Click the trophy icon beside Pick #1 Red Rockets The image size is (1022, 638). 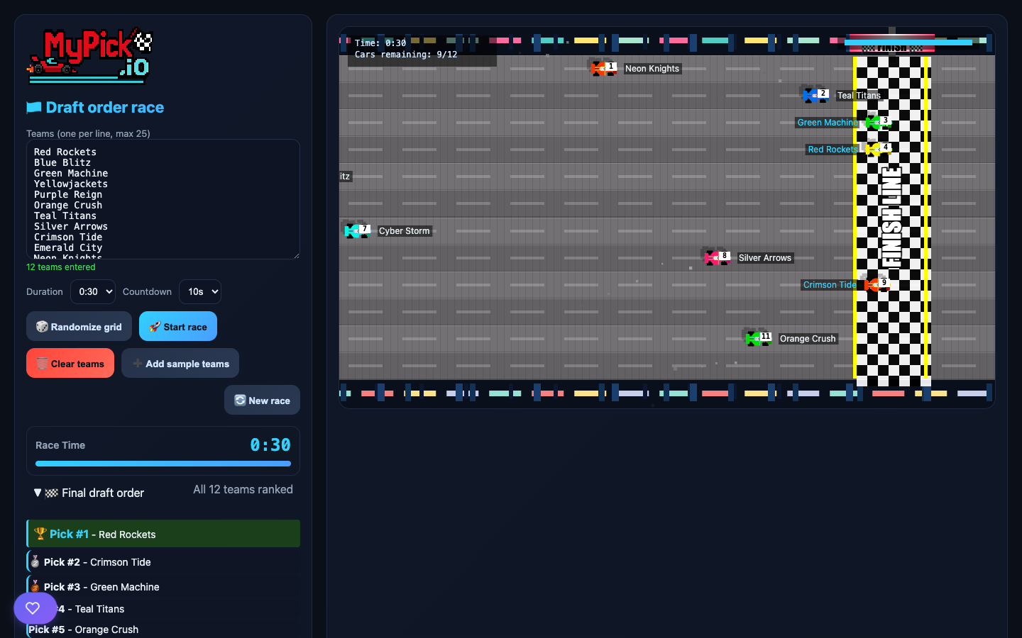[x=41, y=533]
